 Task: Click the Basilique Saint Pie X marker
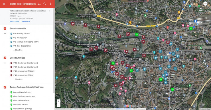click(x=126, y=46)
